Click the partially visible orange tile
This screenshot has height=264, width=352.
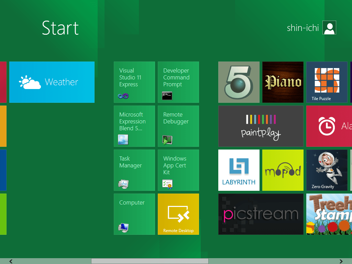(3, 126)
